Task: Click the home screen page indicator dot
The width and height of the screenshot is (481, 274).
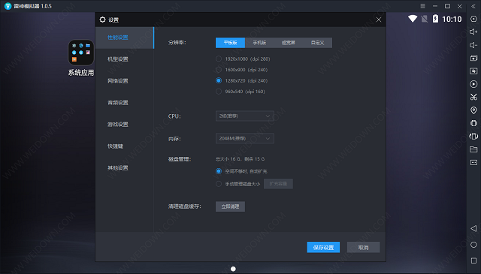Action: tap(233, 269)
